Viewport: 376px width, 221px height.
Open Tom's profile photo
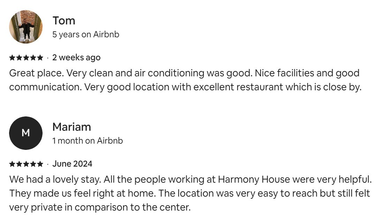pyautogui.click(x=26, y=27)
